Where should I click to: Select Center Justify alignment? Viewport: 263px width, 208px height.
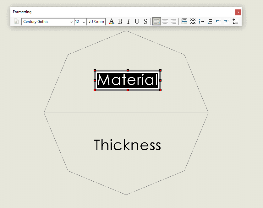tap(165, 21)
